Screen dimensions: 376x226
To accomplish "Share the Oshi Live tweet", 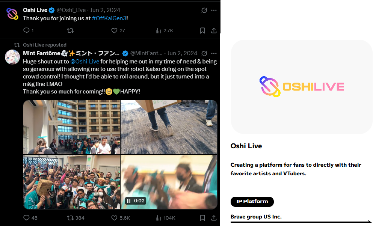I will pyautogui.click(x=214, y=30).
